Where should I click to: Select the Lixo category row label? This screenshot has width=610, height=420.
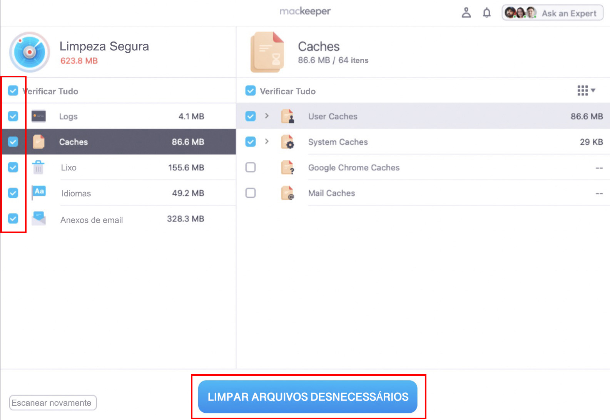69,168
